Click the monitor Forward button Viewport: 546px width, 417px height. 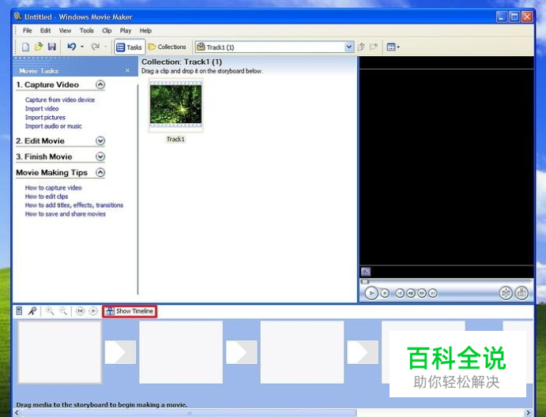432,294
